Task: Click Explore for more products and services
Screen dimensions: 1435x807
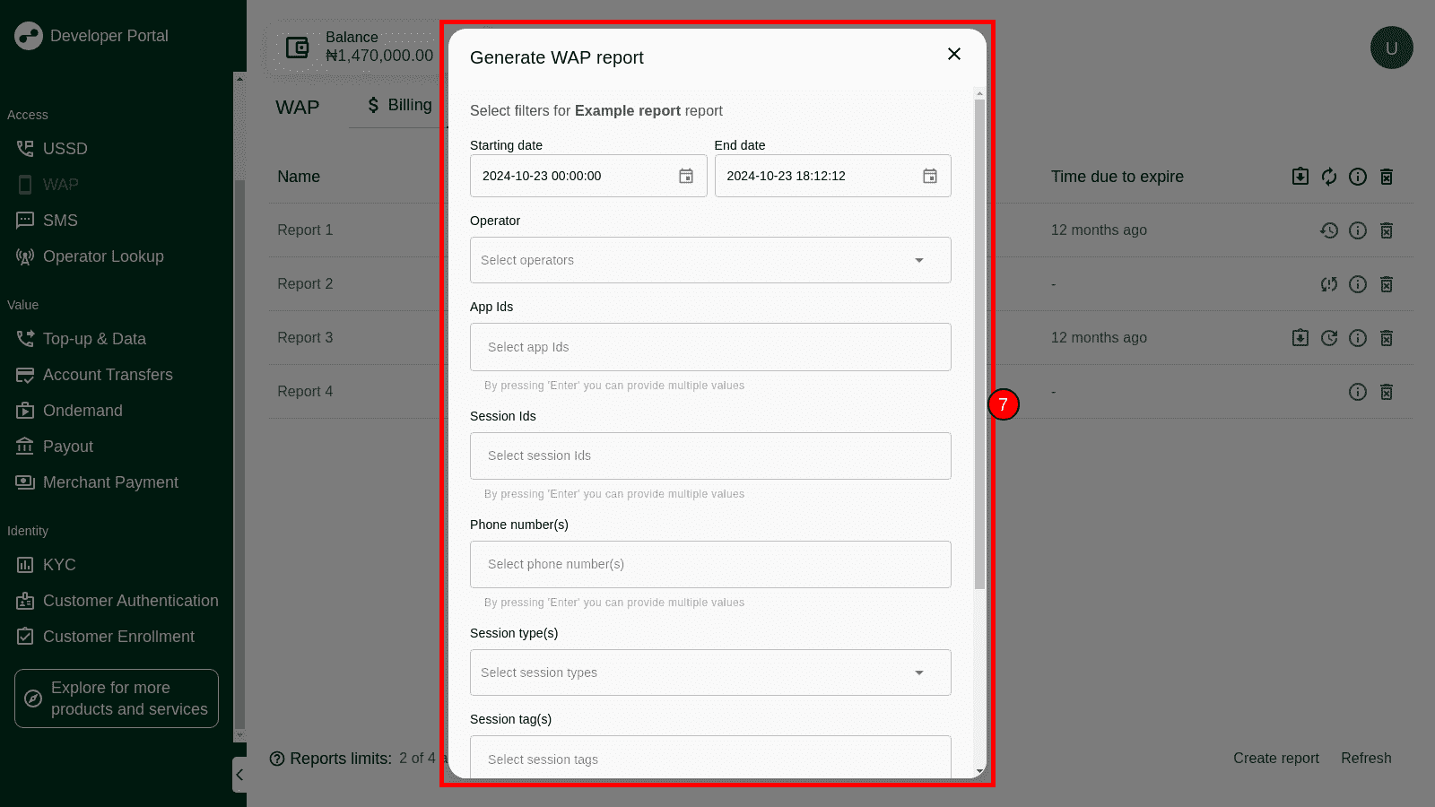Action: tap(117, 699)
